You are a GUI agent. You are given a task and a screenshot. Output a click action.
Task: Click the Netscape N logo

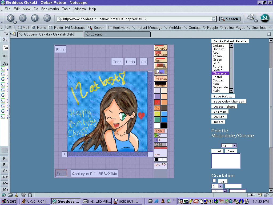[x=265, y=18]
